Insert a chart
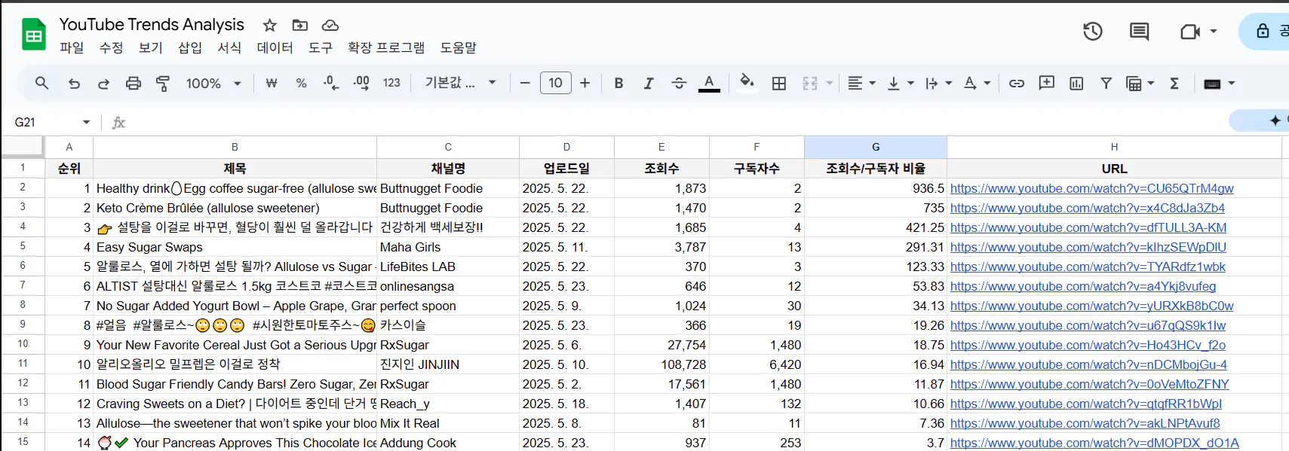The image size is (1289, 451). (x=1076, y=83)
